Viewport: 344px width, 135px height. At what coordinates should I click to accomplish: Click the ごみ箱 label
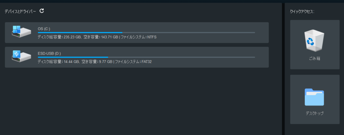coord(314,59)
